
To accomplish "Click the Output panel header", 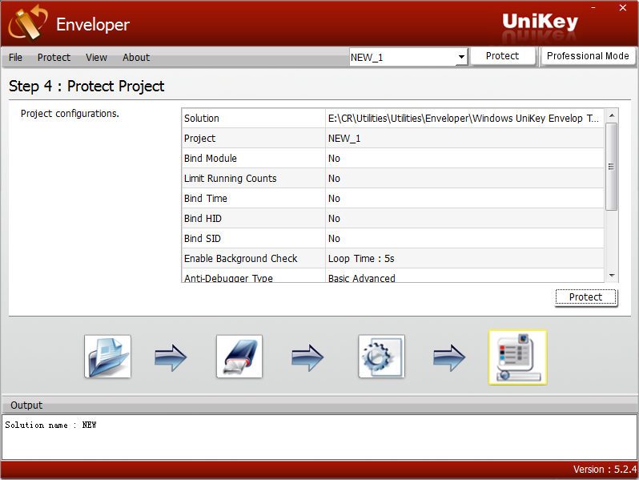I will pyautogui.click(x=319, y=405).
